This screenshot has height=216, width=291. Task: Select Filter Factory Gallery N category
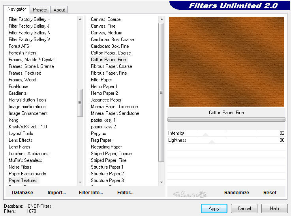click(x=30, y=33)
